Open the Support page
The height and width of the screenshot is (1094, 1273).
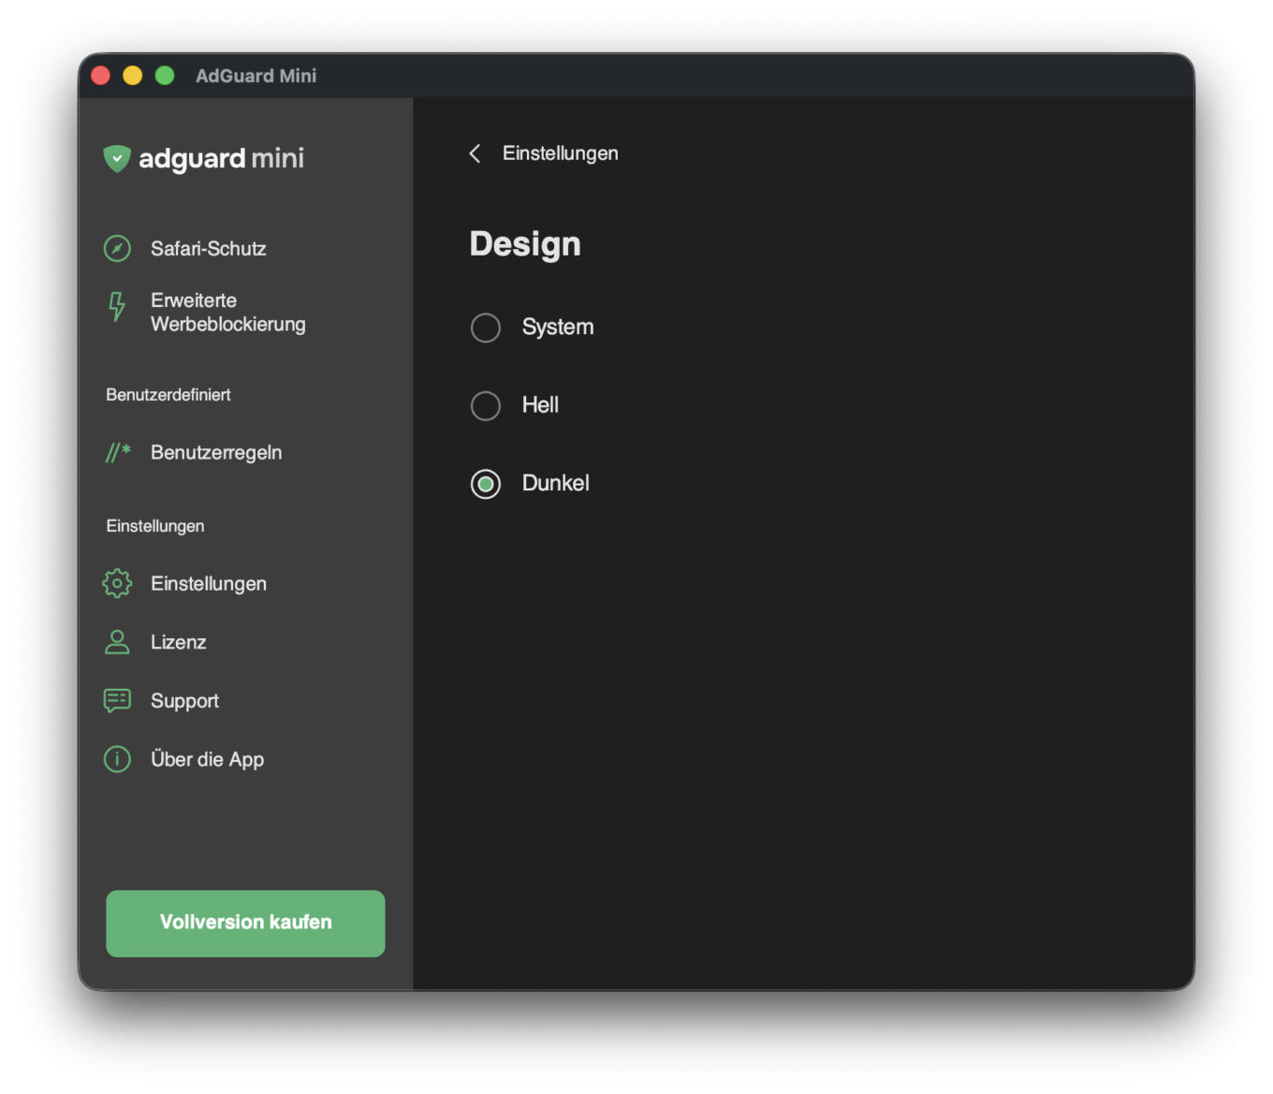(184, 700)
